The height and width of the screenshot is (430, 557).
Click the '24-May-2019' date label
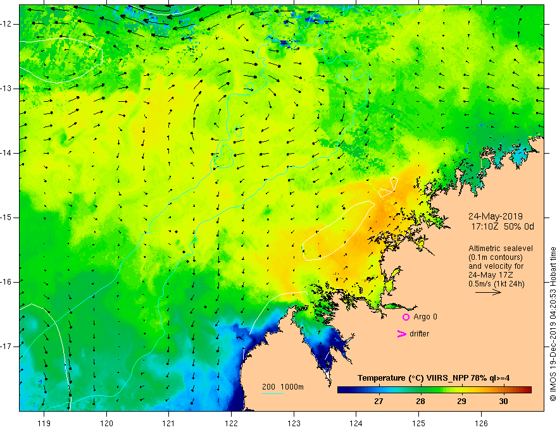tap(495, 216)
